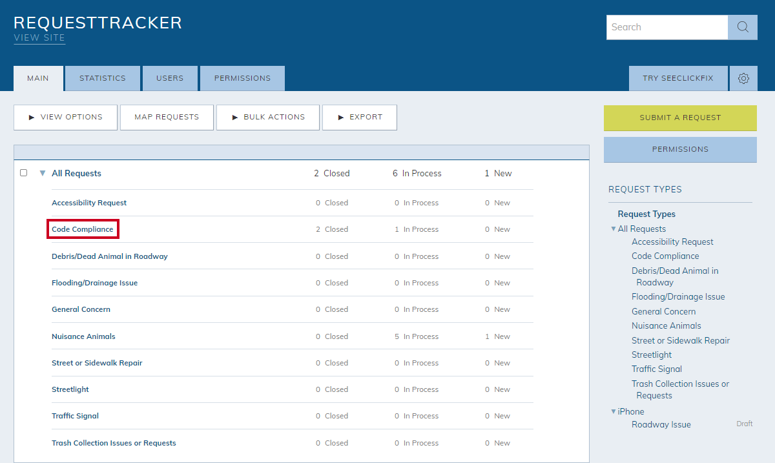
Task: Select Trash Collection Issues or Requests in sidebar
Action: tap(680, 389)
